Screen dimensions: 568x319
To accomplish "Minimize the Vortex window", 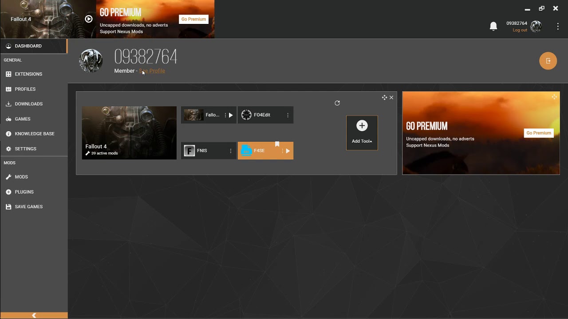I will point(527,9).
